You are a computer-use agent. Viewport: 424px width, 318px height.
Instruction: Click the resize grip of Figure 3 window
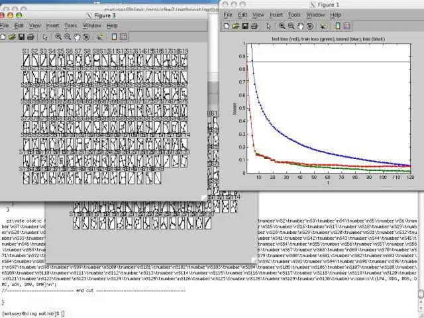pyautogui.click(x=204, y=198)
